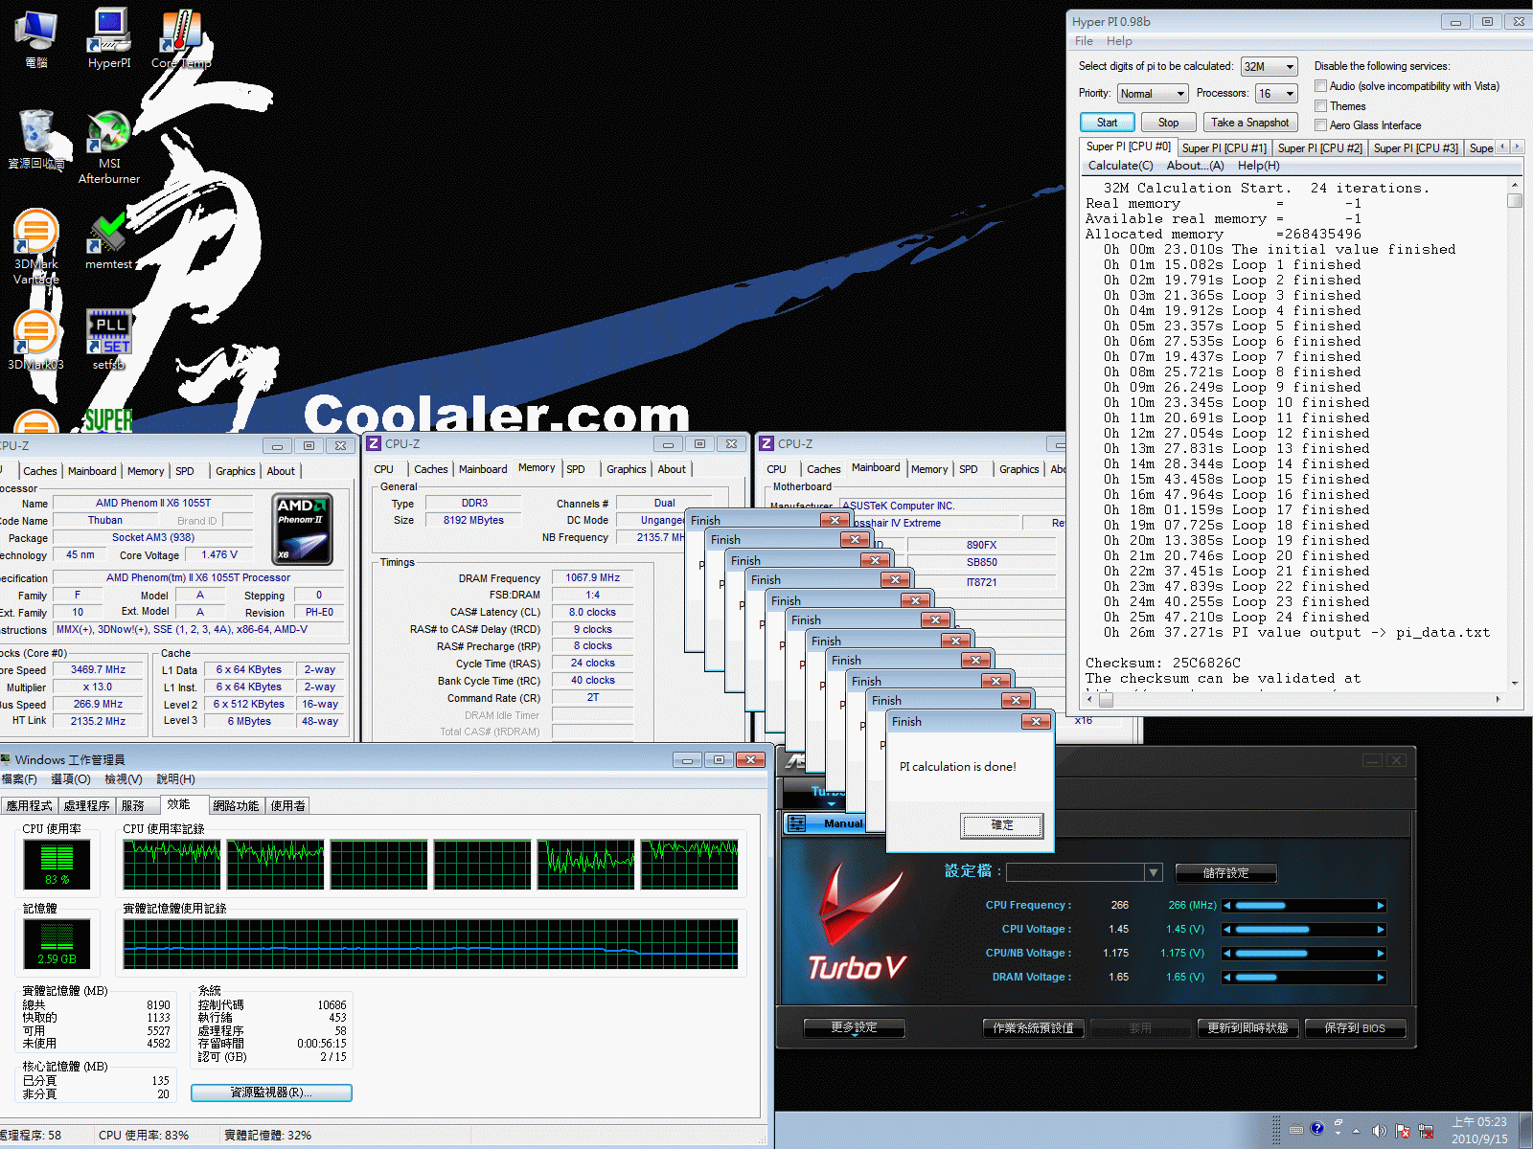Open the Priority Normal dropdown
The image size is (1533, 1149).
[1153, 94]
